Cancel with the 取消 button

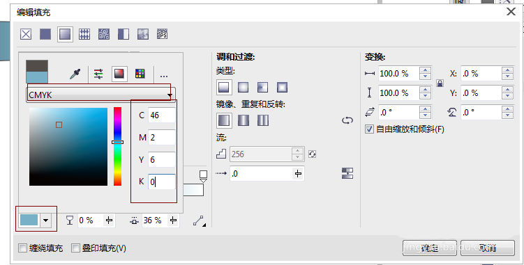click(488, 248)
